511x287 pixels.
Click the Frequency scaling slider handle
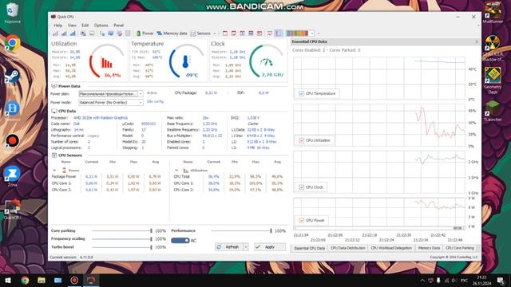pos(151,239)
